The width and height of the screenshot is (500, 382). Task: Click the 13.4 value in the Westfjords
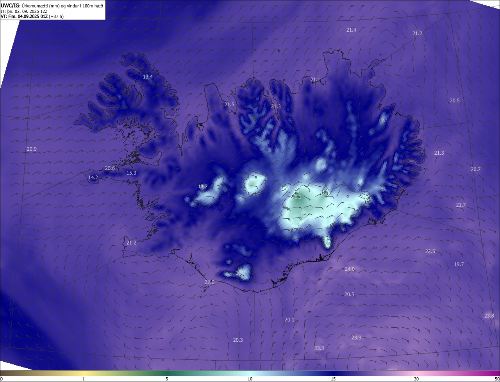click(148, 77)
